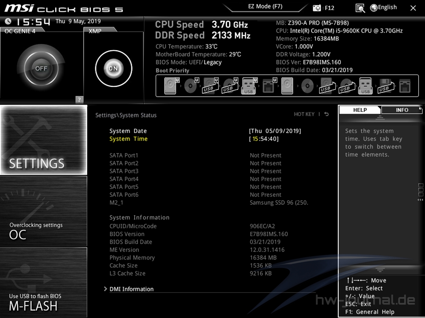
Task: Click the BIOS Mode UEFI/Legacy text
Action: click(x=189, y=62)
